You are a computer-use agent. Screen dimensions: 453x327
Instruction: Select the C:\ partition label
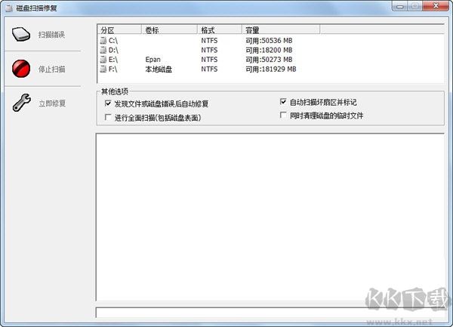113,41
